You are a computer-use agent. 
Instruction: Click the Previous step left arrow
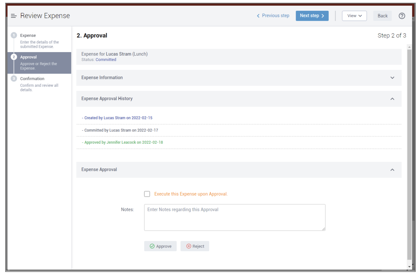(258, 16)
